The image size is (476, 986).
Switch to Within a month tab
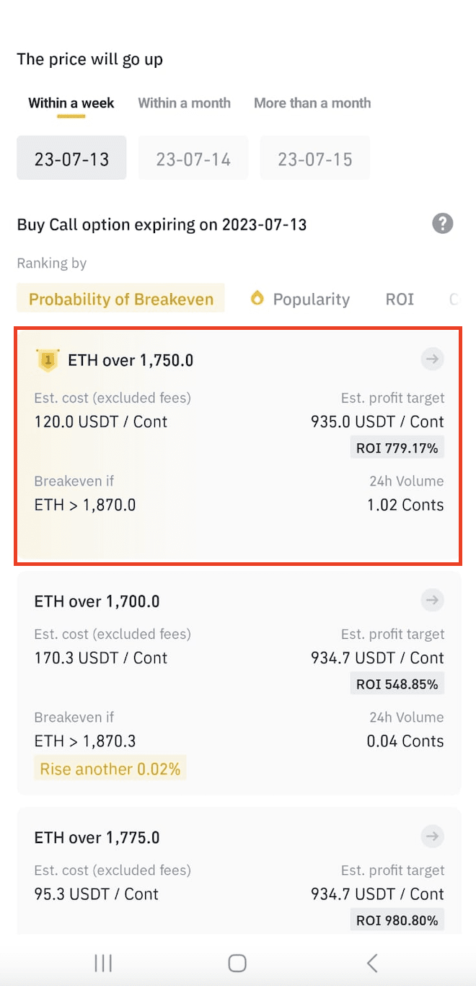coord(184,103)
